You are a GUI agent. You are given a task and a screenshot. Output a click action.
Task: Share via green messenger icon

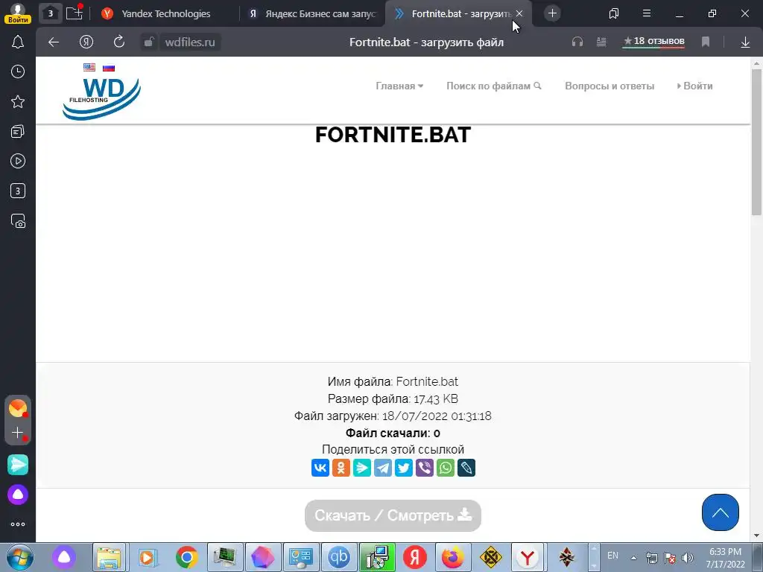pos(362,468)
